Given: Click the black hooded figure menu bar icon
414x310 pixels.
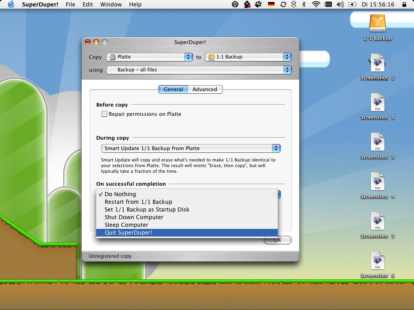Looking at the screenshot, I should tap(247, 4).
